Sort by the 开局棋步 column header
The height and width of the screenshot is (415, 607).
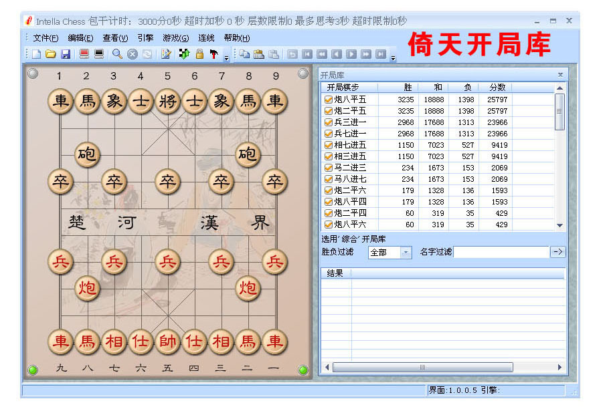349,88
